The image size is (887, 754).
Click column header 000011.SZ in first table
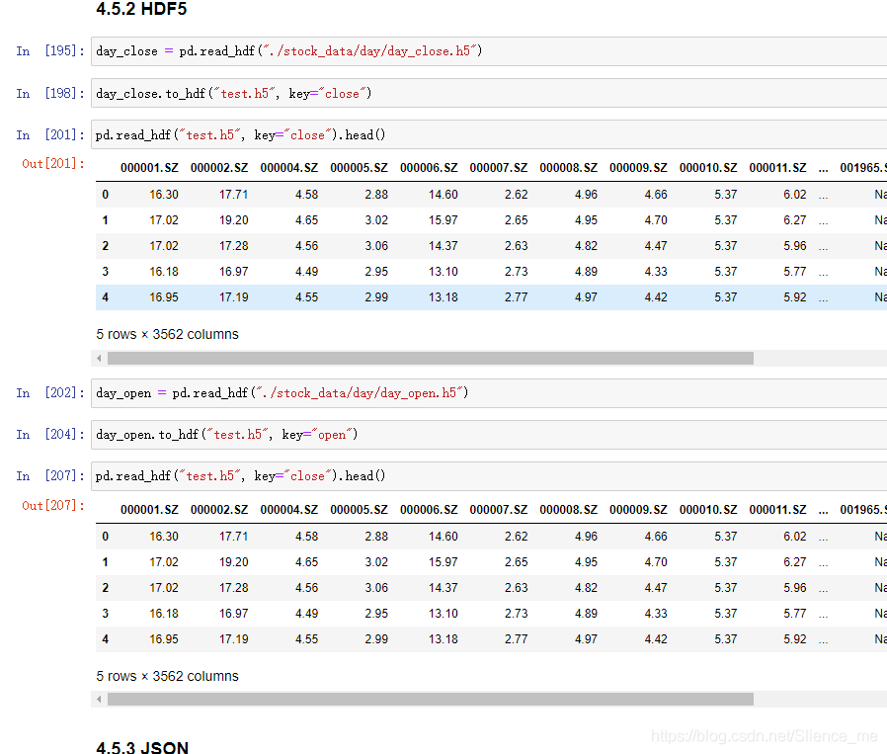point(777,168)
